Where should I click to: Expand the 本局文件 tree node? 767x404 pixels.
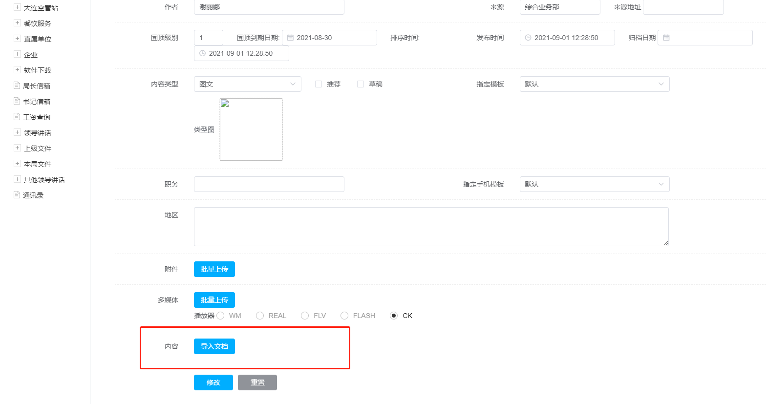17,164
